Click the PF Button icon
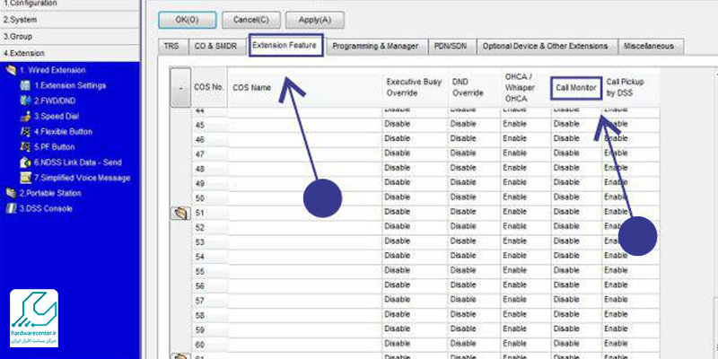This screenshot has height=359, width=718. (x=25, y=146)
